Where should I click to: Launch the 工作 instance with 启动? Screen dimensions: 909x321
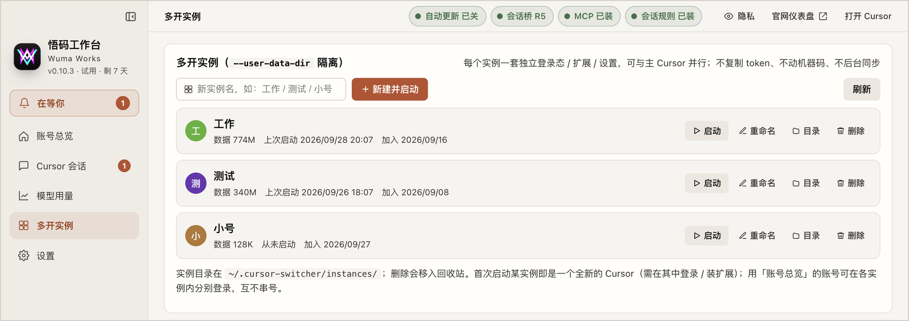click(706, 131)
